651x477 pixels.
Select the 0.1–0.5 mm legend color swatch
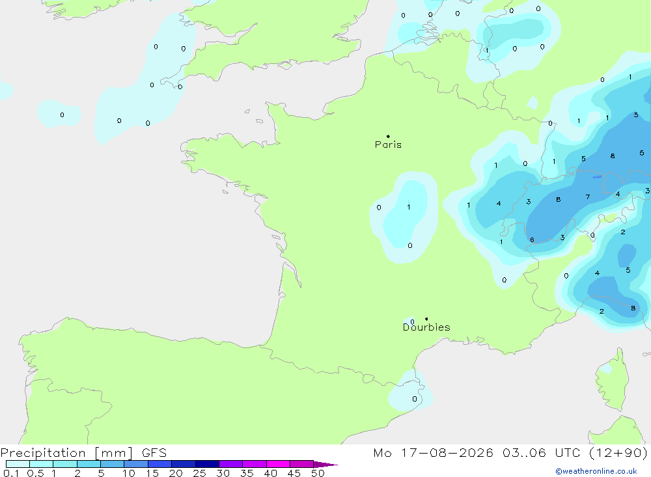(18, 464)
